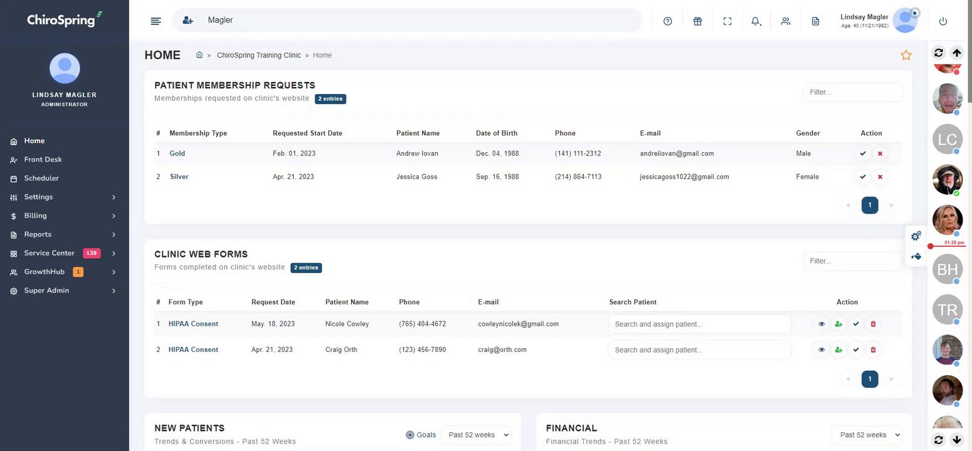
Task: Open New Patients Past 52 weeks dropdown
Action: (x=476, y=435)
